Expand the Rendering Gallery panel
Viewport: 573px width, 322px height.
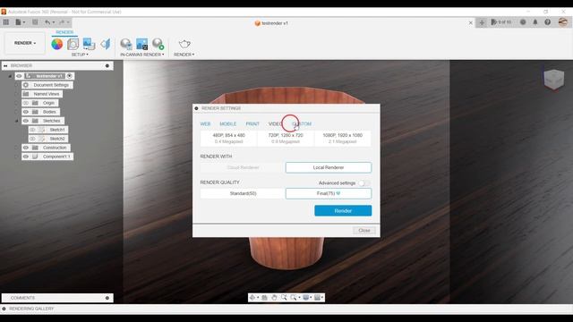pos(4,309)
